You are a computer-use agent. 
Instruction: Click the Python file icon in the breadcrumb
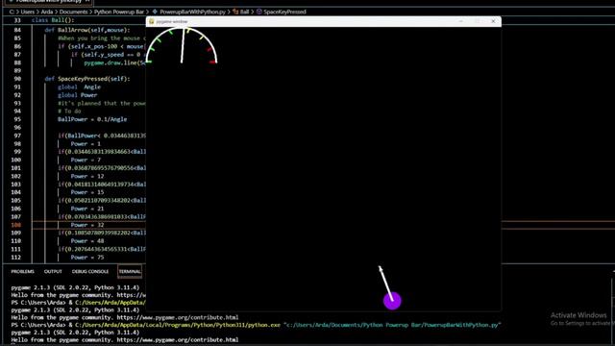pos(155,12)
